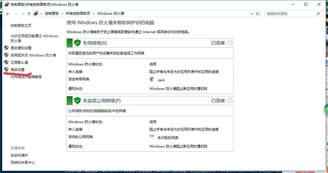This screenshot has width=328, height=173.
Task: Click the shield icon beside 启用或关闭 Windows 防火墙
Action: click(x=7, y=55)
